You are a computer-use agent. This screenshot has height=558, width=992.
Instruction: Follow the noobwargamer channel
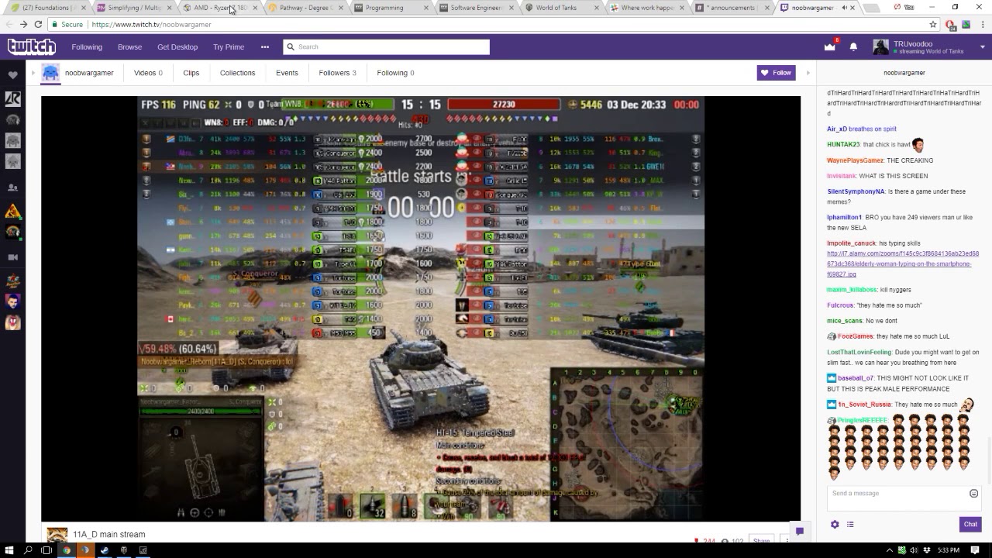tap(777, 73)
